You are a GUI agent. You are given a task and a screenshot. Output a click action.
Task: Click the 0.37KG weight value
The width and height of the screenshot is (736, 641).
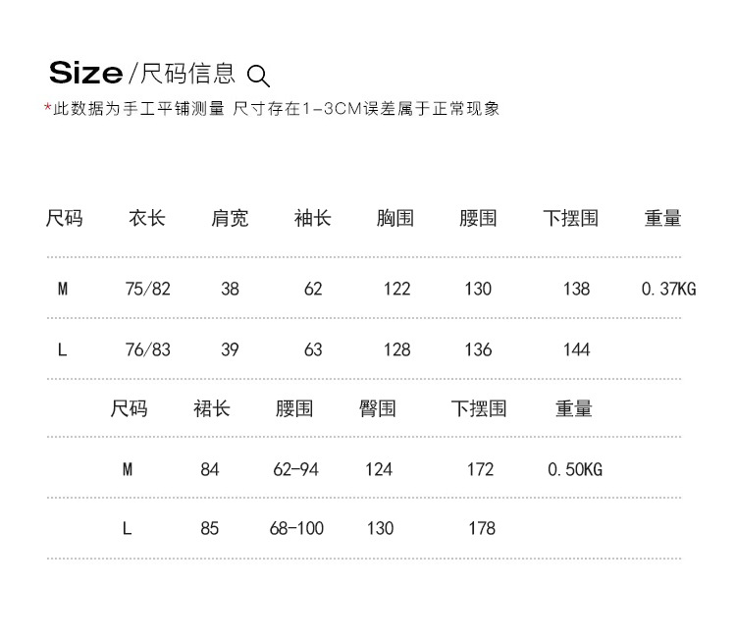click(x=668, y=289)
